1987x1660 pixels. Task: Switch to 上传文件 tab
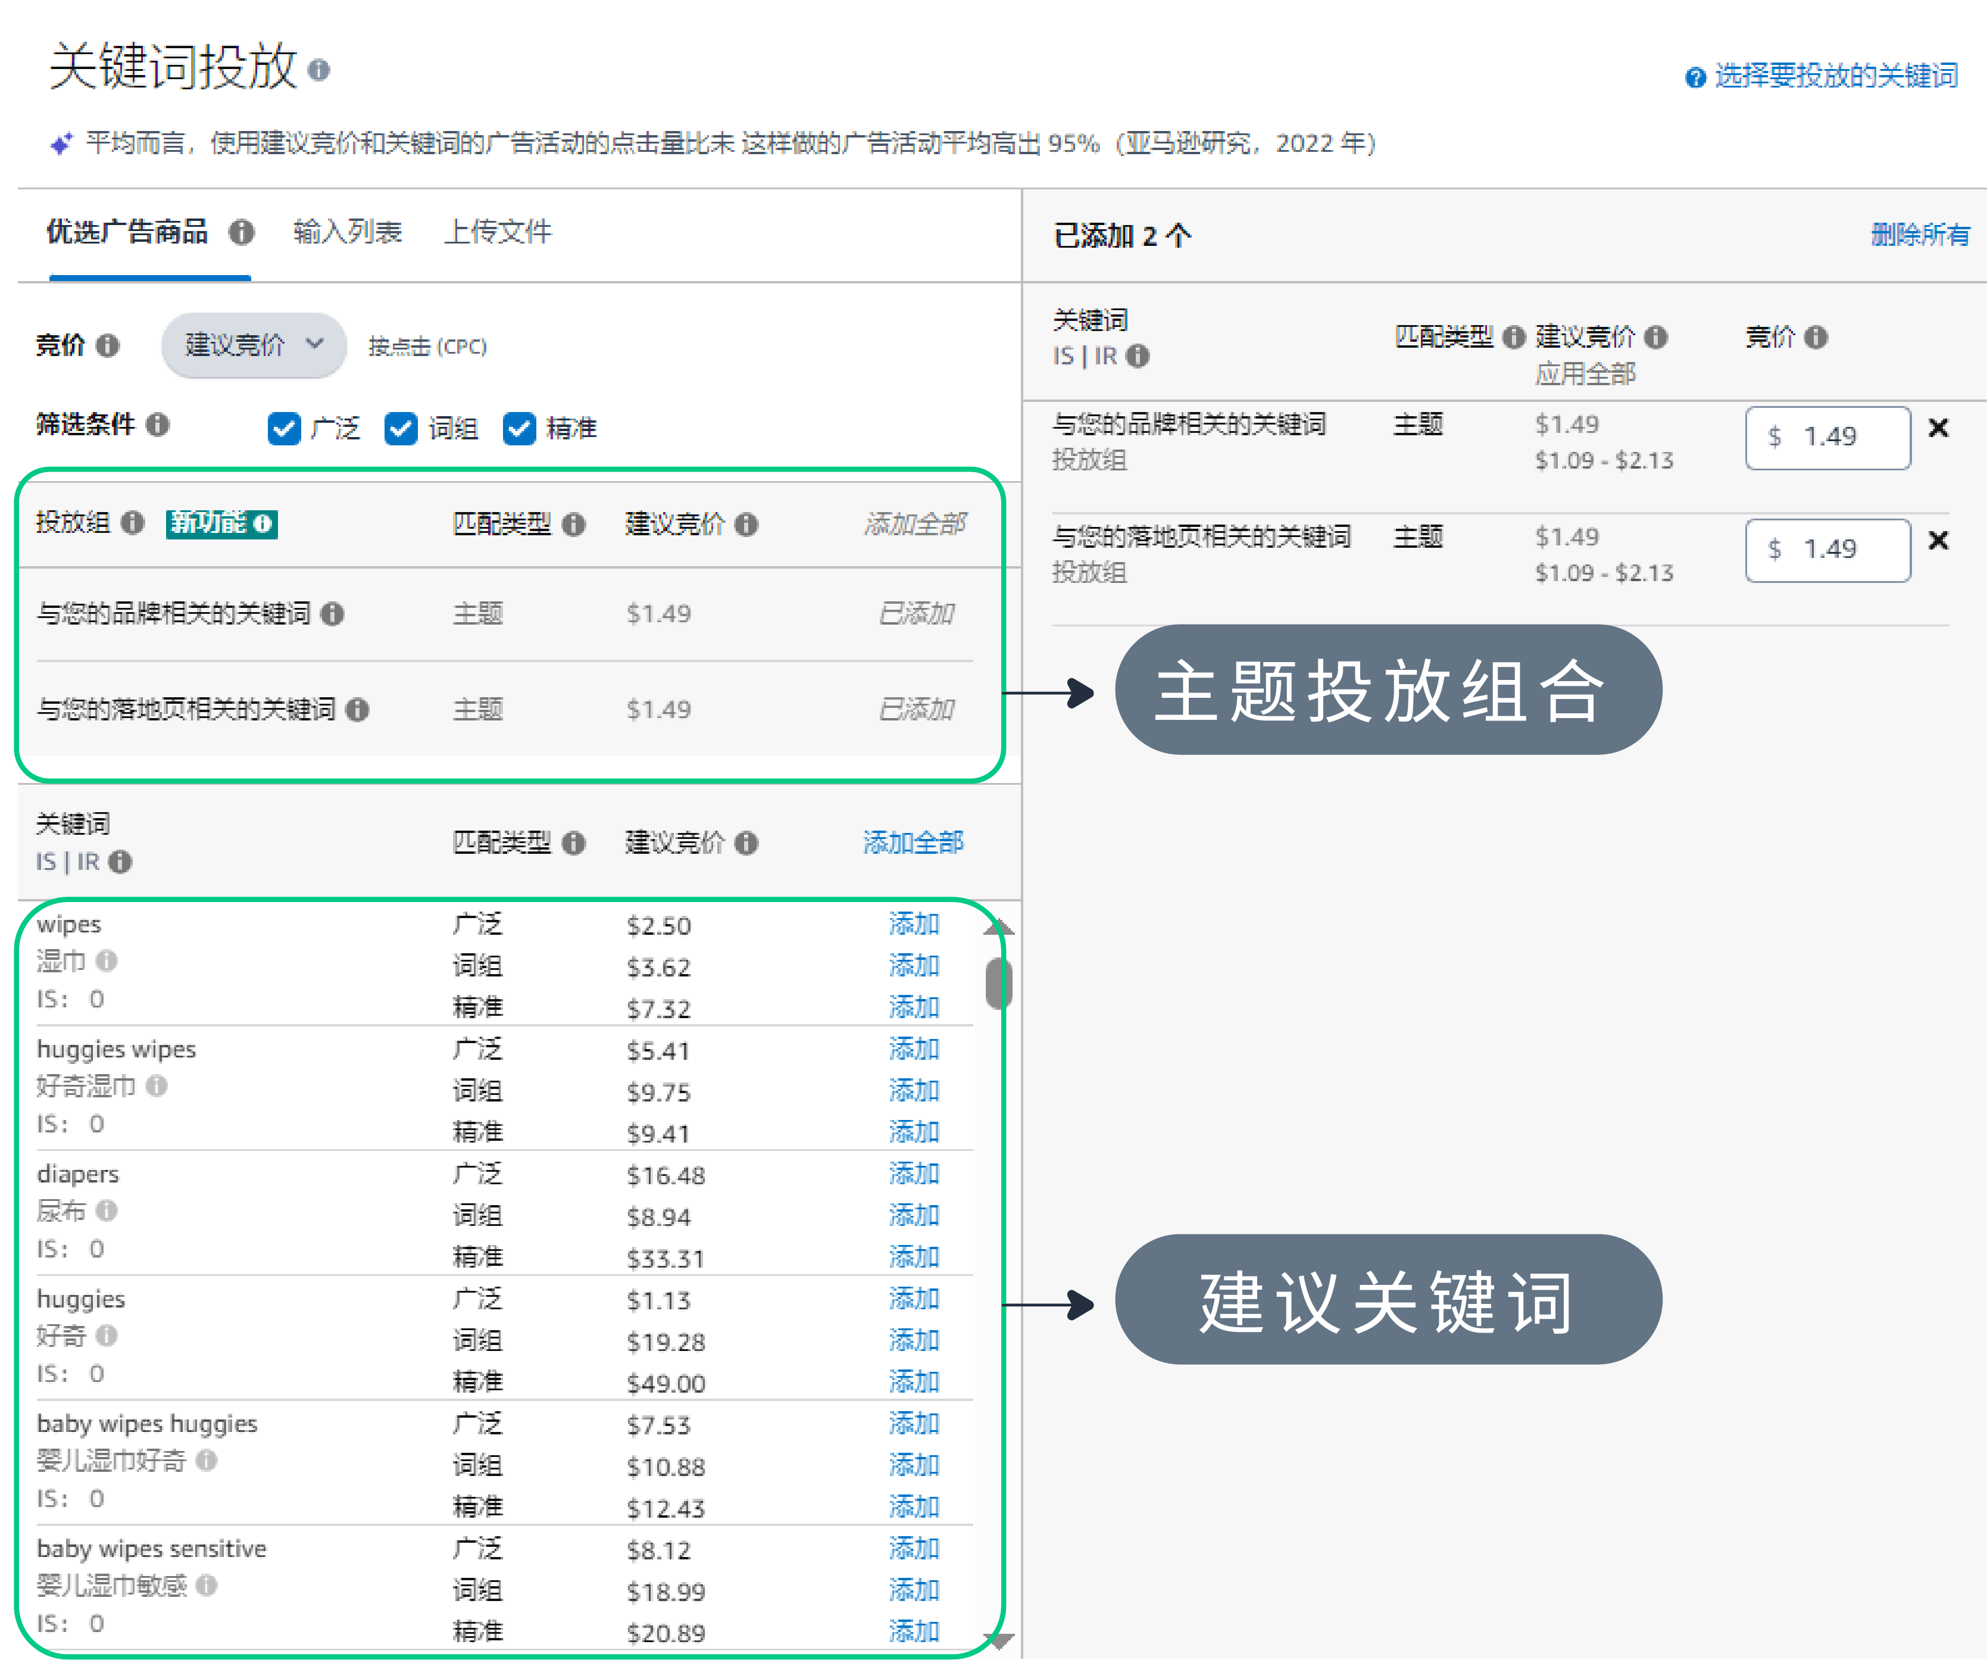(498, 232)
